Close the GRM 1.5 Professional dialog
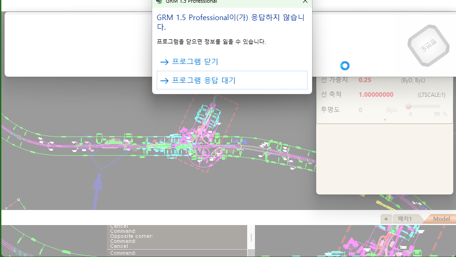 click(x=305, y=1)
